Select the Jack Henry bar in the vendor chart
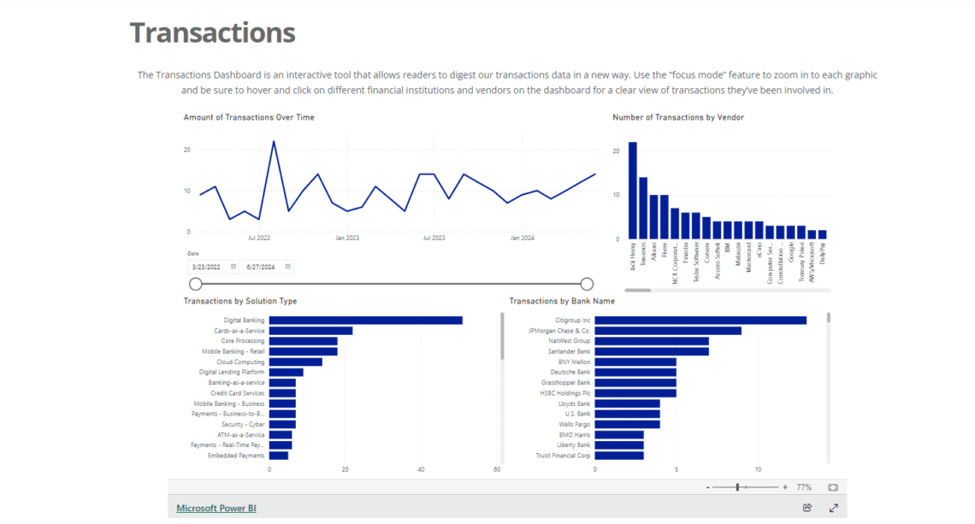Image resolution: width=975 pixels, height=524 pixels. (x=632, y=191)
